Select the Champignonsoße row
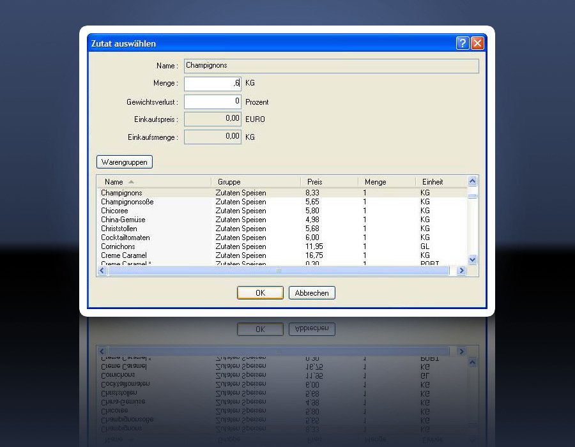 pos(282,202)
